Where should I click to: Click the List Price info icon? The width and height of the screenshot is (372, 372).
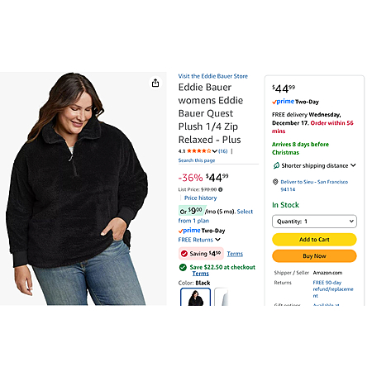(x=221, y=189)
